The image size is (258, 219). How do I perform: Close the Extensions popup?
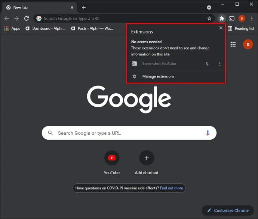click(x=221, y=28)
